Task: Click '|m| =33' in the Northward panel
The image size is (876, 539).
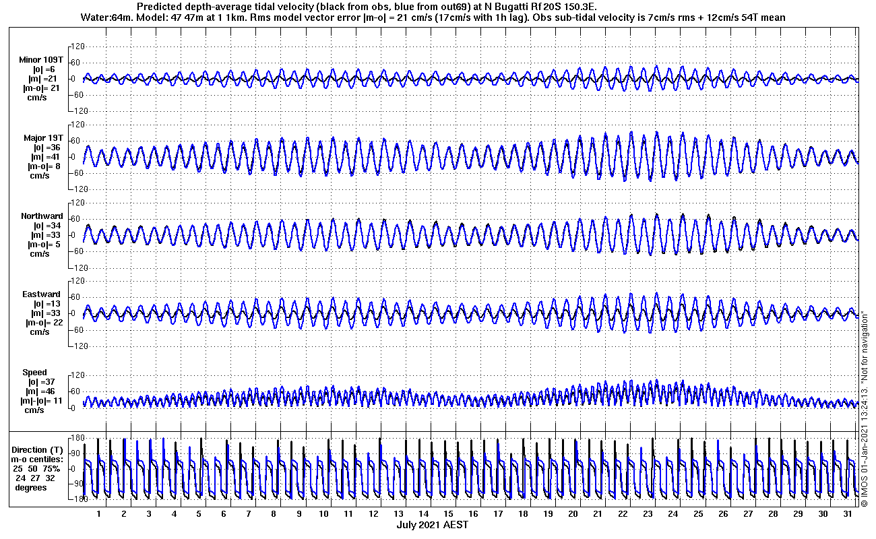Action: click(44, 235)
